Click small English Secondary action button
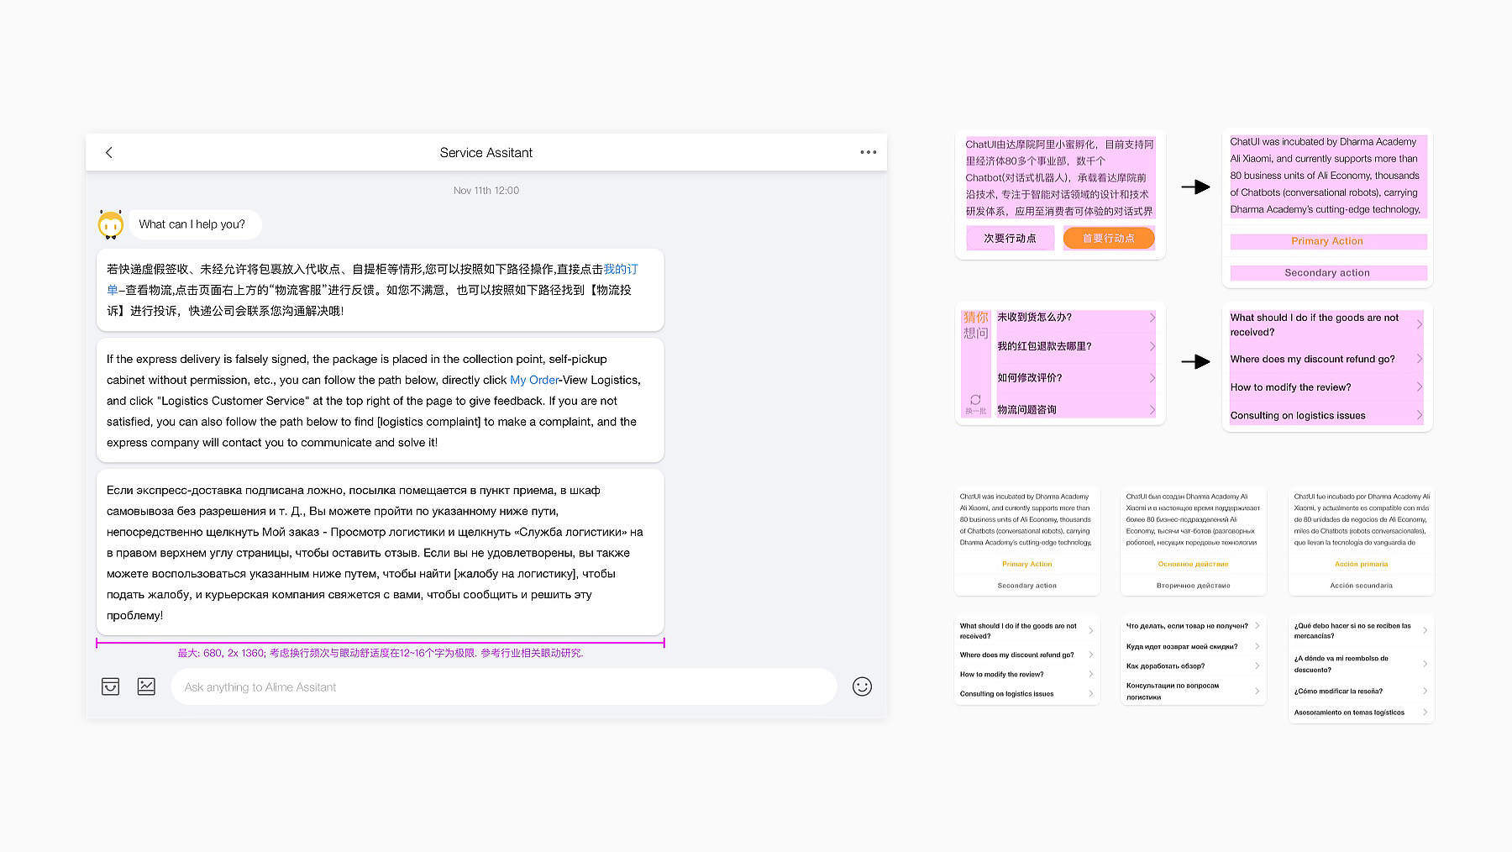The width and height of the screenshot is (1512, 852). pyautogui.click(x=1027, y=586)
